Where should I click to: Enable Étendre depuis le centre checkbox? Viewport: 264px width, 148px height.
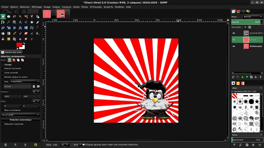pos(2,77)
